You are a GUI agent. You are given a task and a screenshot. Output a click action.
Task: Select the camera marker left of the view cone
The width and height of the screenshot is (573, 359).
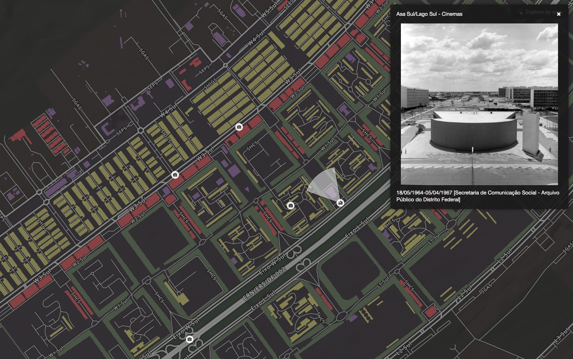[x=290, y=206]
